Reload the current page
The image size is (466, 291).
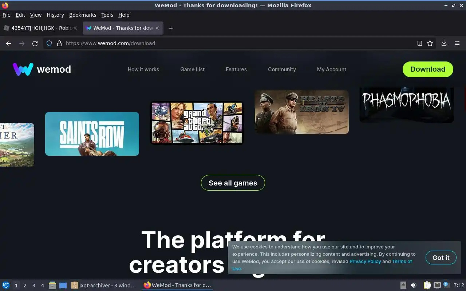click(35, 43)
